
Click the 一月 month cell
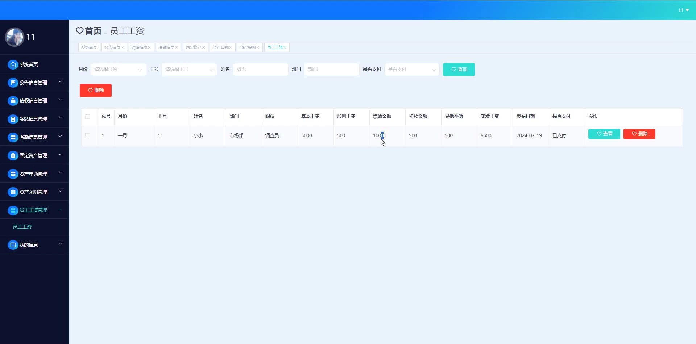pyautogui.click(x=122, y=136)
